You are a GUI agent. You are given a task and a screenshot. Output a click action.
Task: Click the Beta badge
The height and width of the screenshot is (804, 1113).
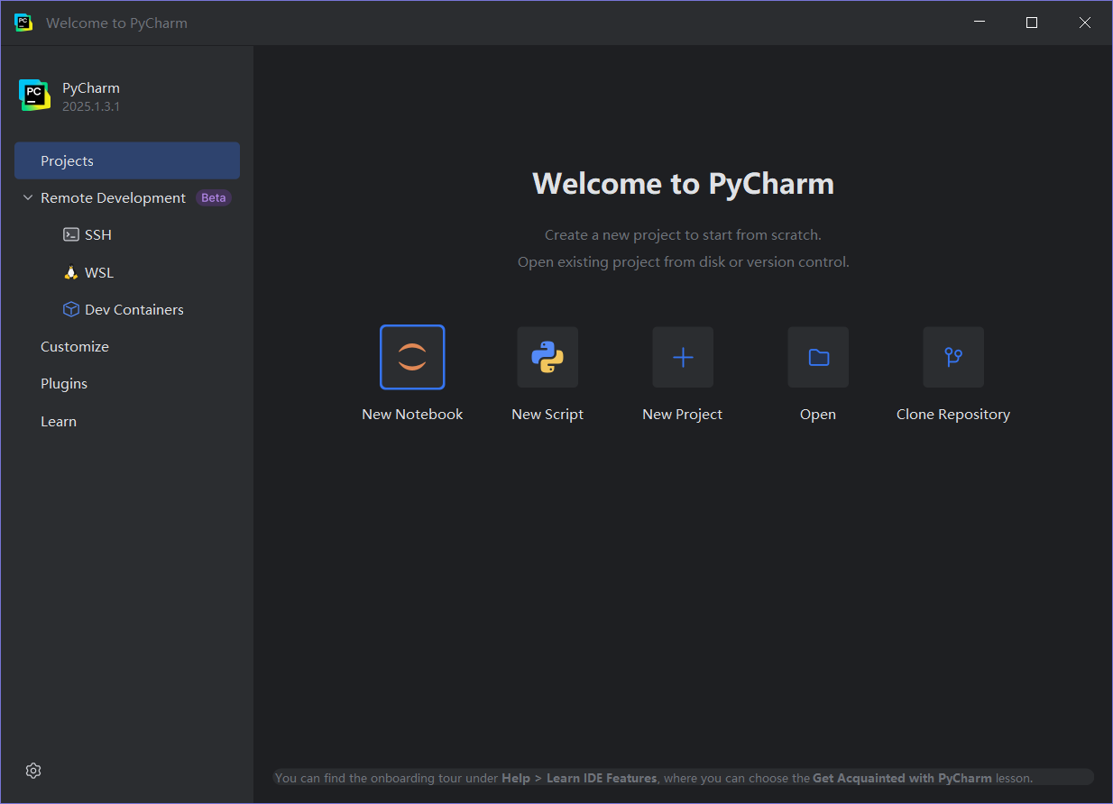[214, 197]
